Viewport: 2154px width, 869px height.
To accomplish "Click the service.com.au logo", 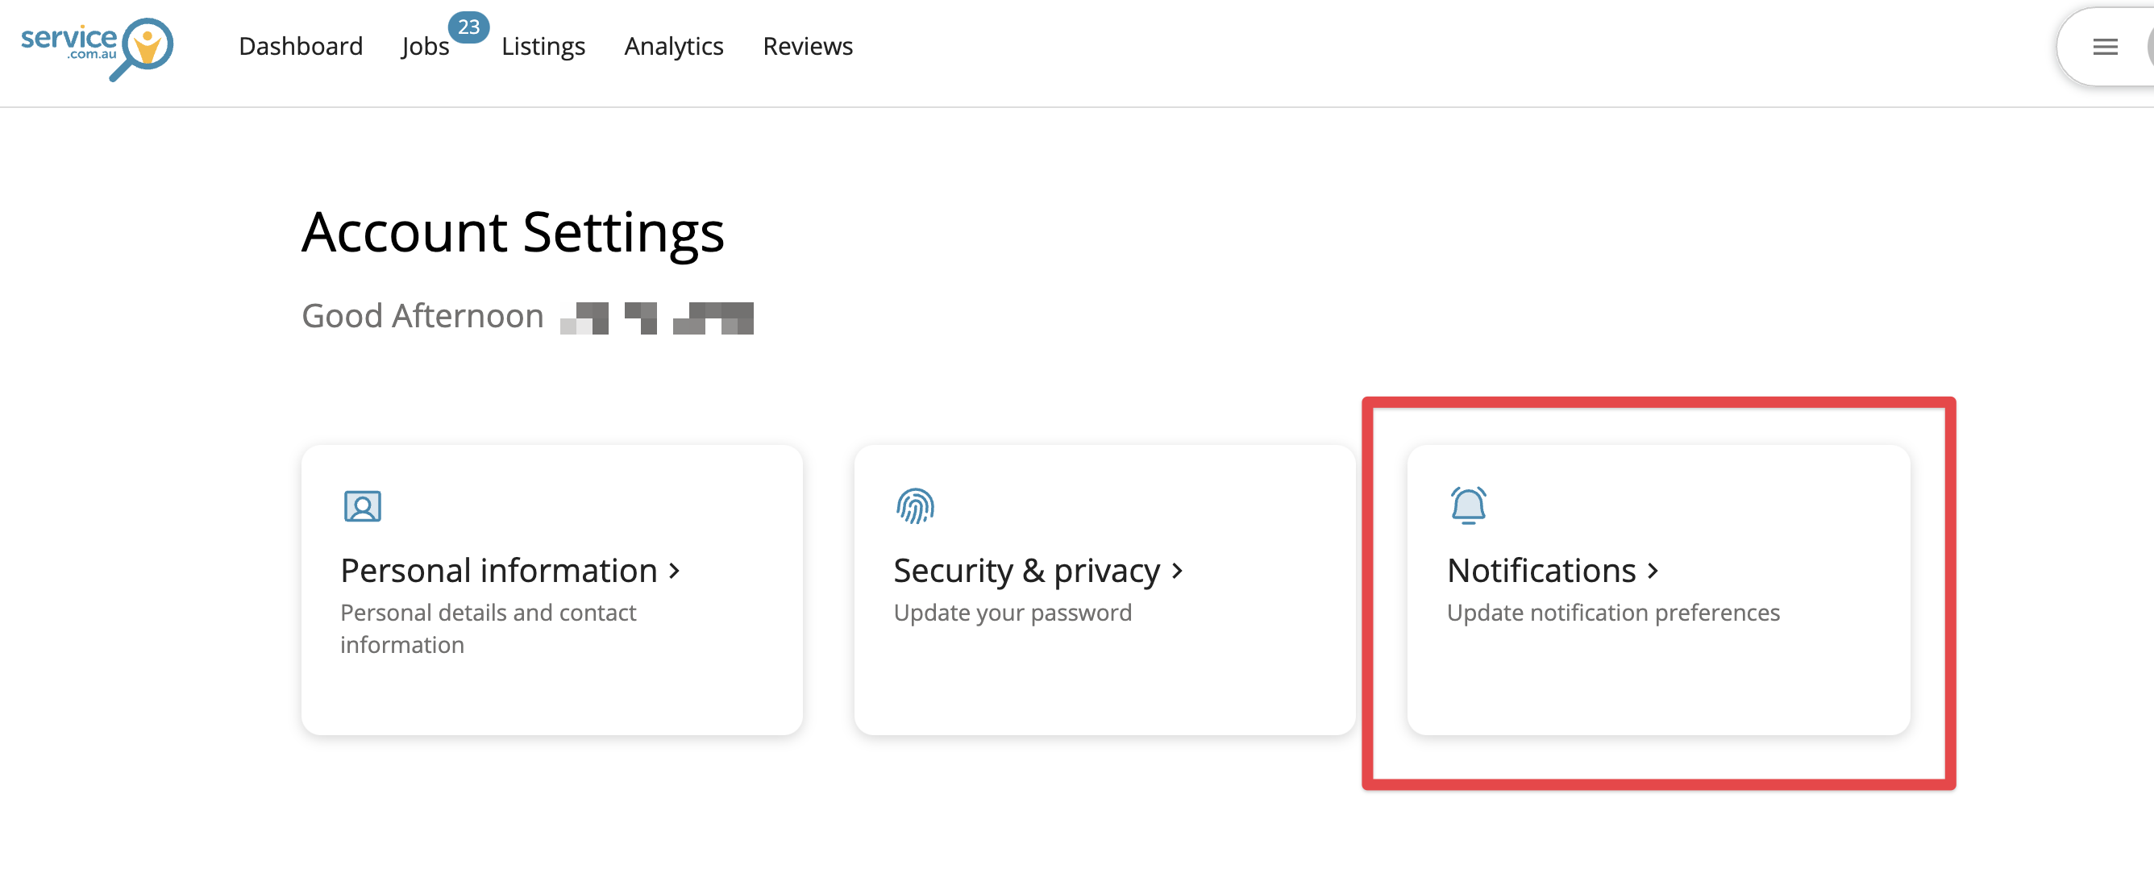I will tap(96, 48).
